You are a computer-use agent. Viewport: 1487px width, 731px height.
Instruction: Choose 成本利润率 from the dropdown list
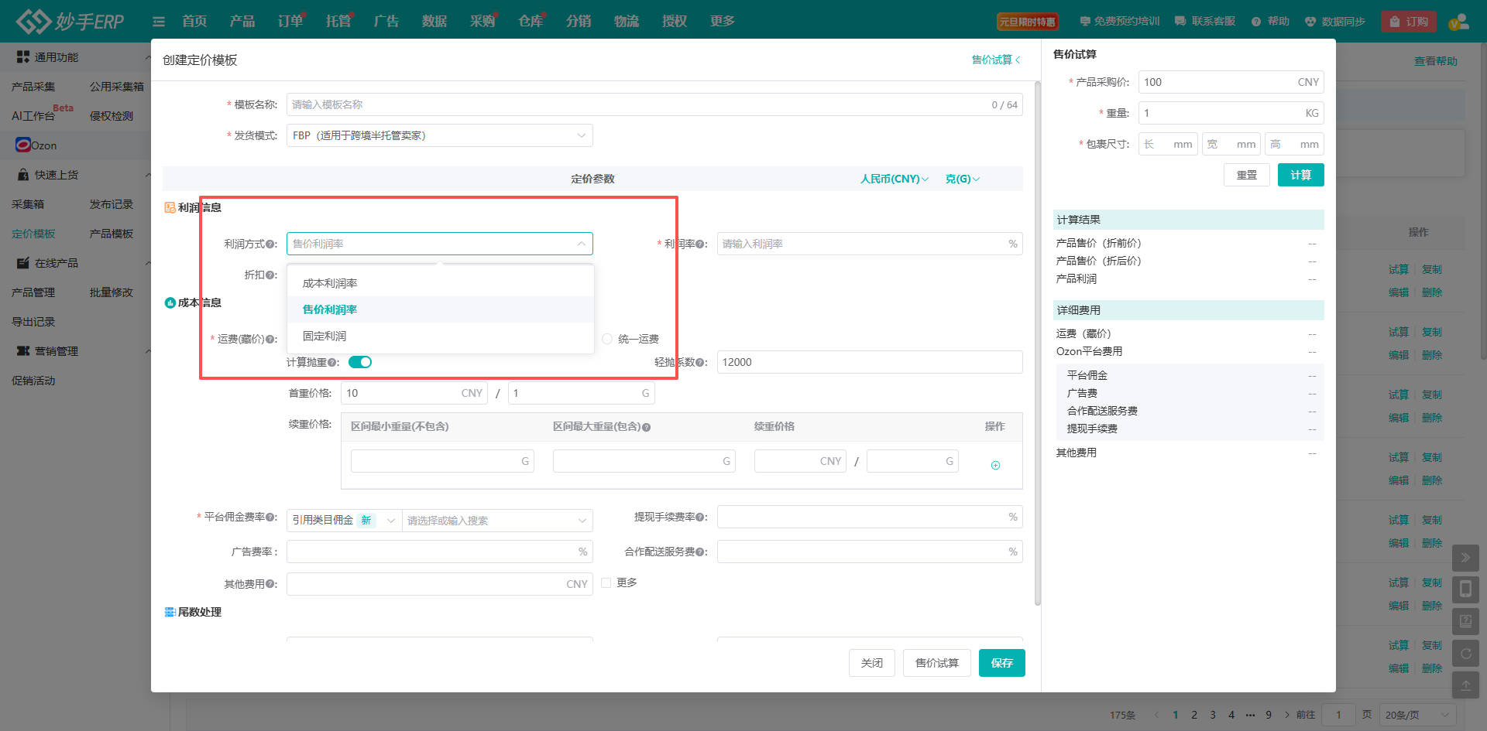330,283
